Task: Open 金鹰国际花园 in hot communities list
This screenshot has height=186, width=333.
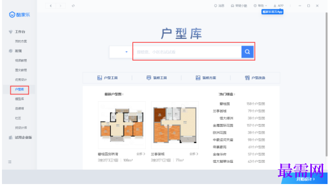Action: pos(223,125)
